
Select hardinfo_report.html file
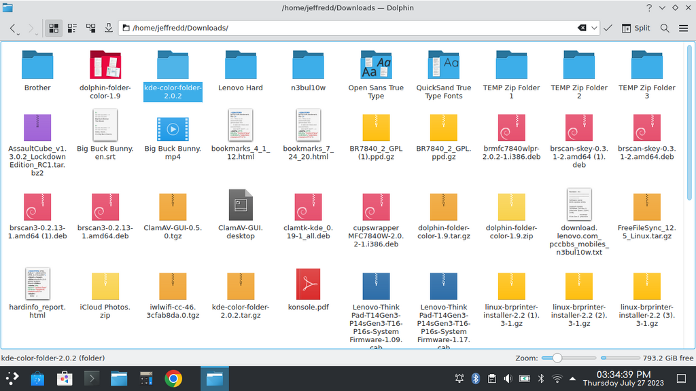tap(37, 293)
